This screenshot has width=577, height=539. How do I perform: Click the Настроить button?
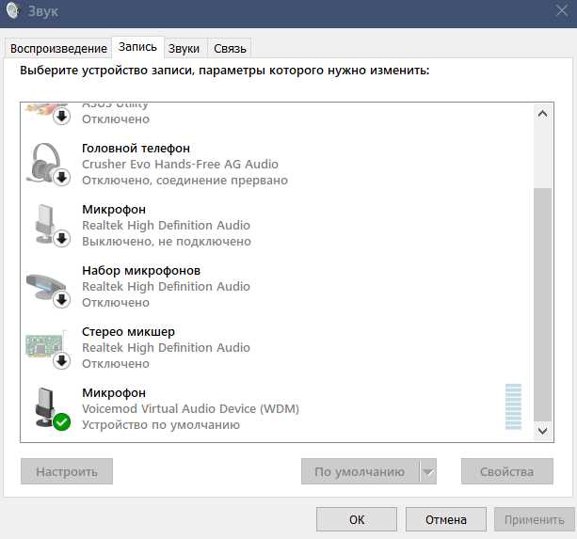(67, 471)
